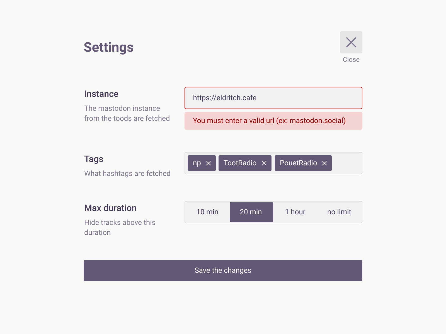Remove the np tag
This screenshot has width=446, height=334.
[x=209, y=163]
